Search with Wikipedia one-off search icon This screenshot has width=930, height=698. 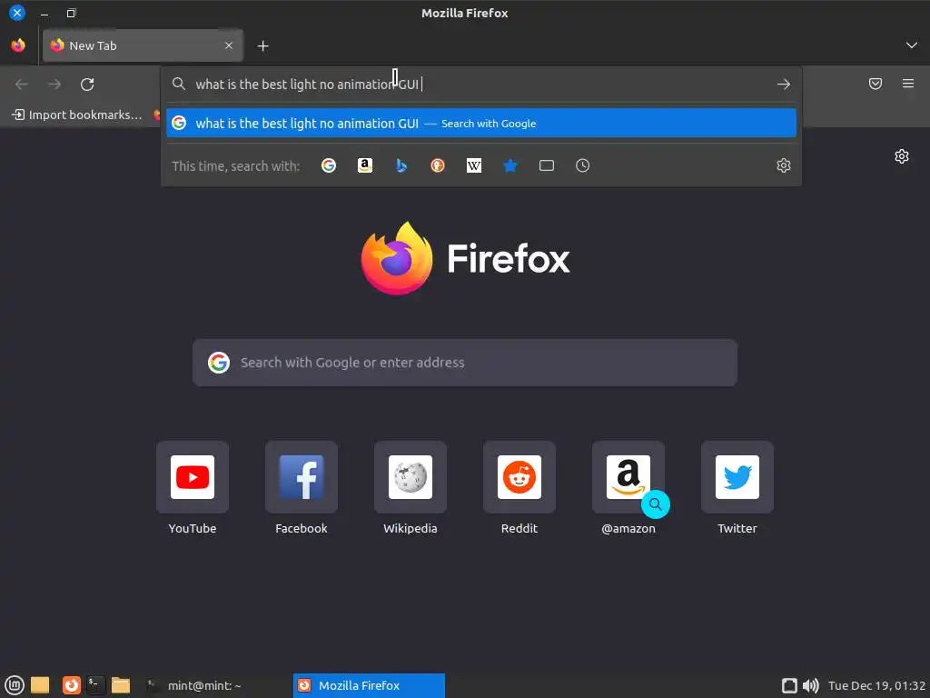coord(474,165)
